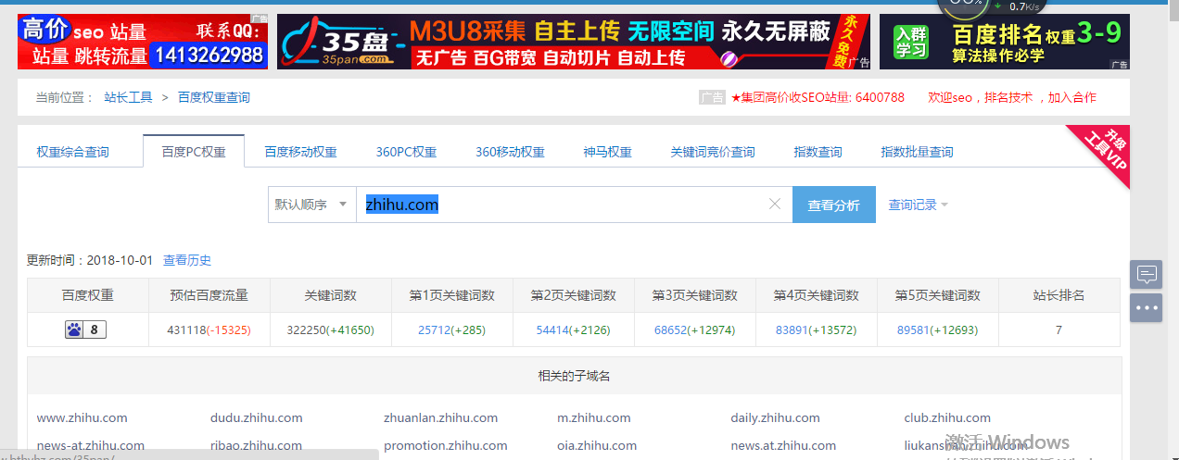This screenshot has width=1179, height=460.
Task: Open the three-dots more options button
Action: pos(1146,307)
